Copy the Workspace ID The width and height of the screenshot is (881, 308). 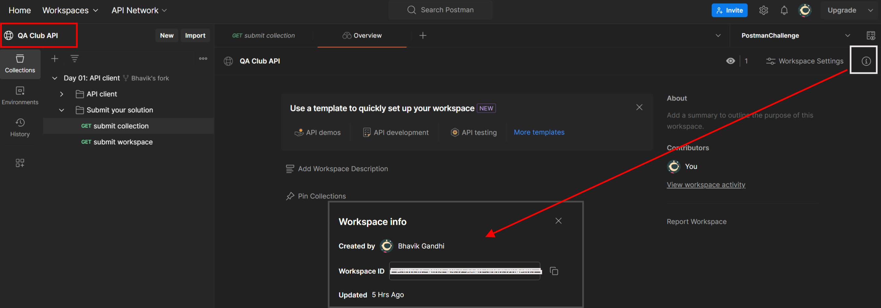554,271
